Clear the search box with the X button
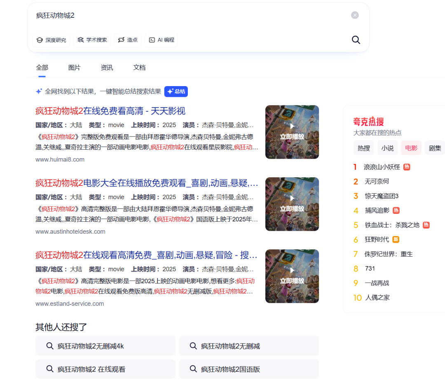 (x=355, y=15)
